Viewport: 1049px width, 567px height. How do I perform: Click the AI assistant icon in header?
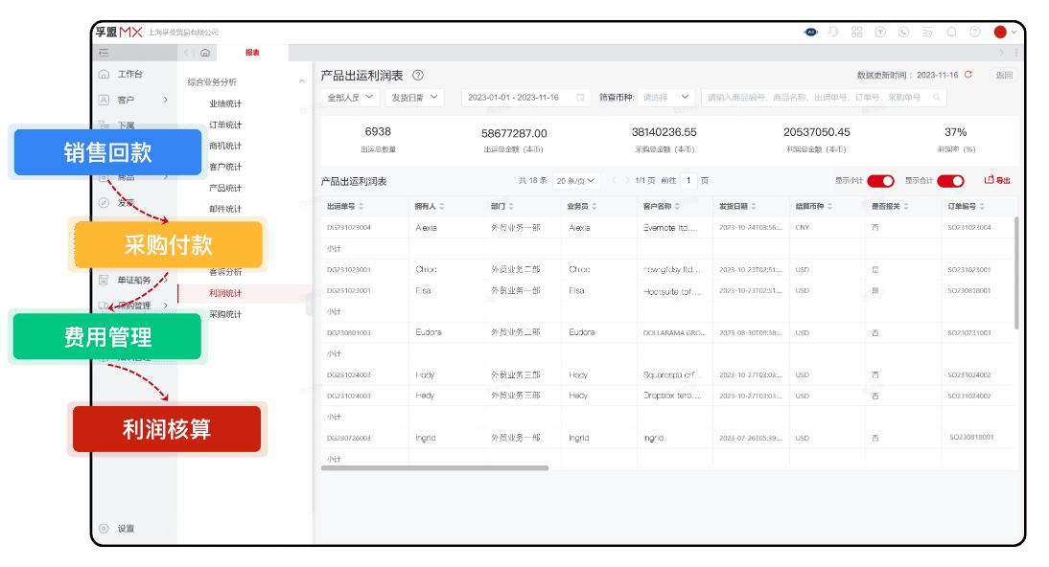[x=811, y=32]
